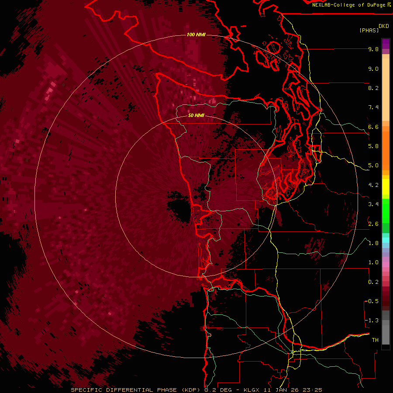Image resolution: width=393 pixels, height=393 pixels.
Task: Click the 0.2 legend value
Action: (373, 282)
